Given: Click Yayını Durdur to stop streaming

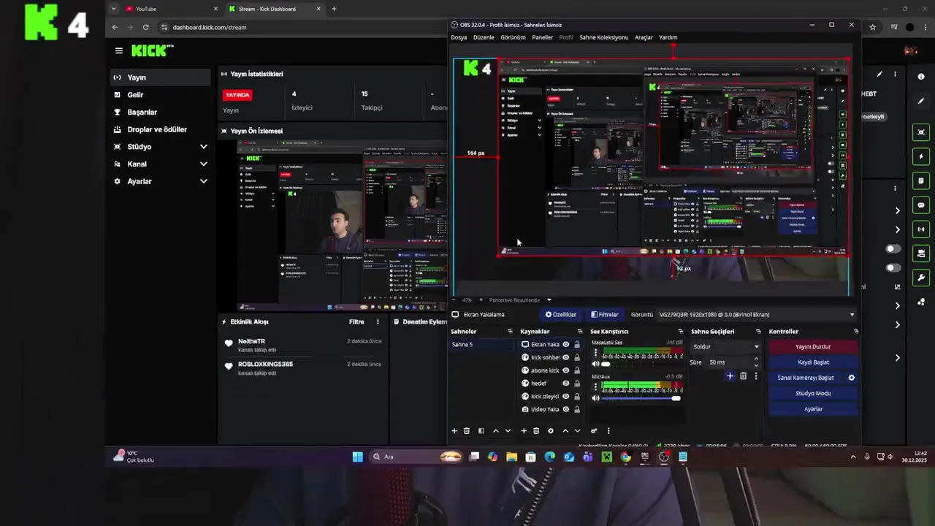Looking at the screenshot, I should (x=813, y=346).
